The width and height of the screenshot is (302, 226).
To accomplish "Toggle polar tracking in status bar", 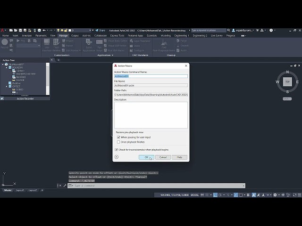I will [x=220, y=195].
